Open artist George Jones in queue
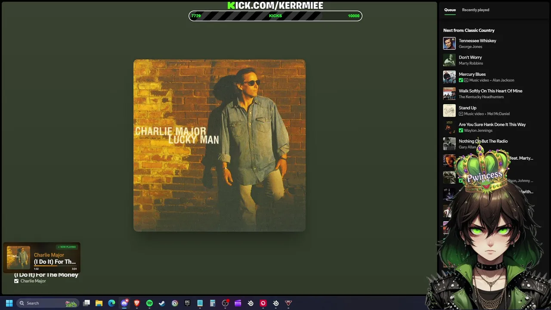Viewport: 551px width, 310px height. point(471,46)
